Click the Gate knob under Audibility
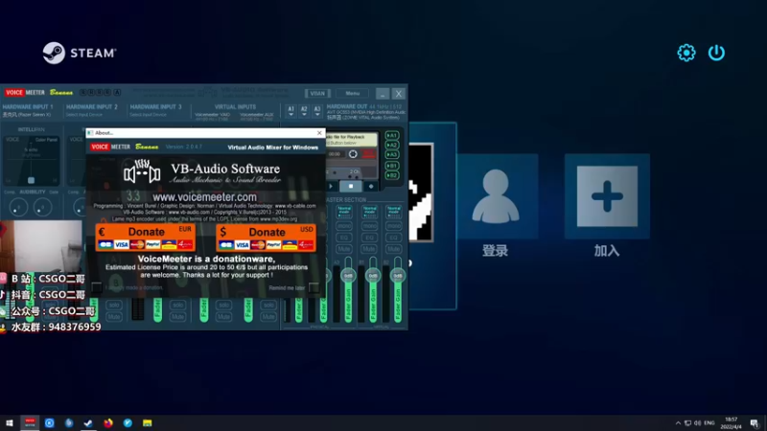This screenshot has height=431, width=767. pyautogui.click(x=42, y=208)
